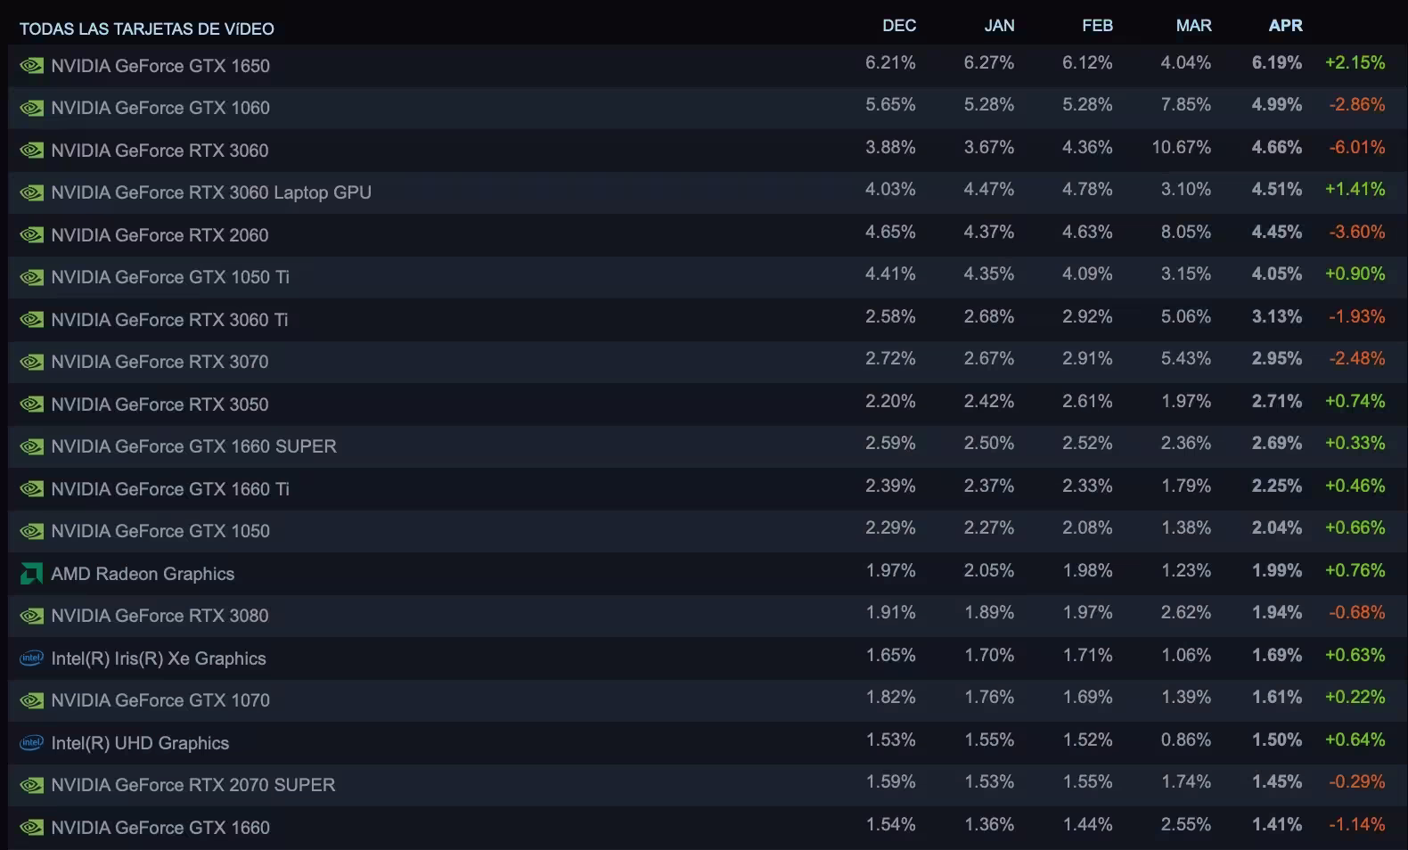Click the Intel logo beside Iris(R) Xe Graphics
The image size is (1408, 850).
point(31,658)
